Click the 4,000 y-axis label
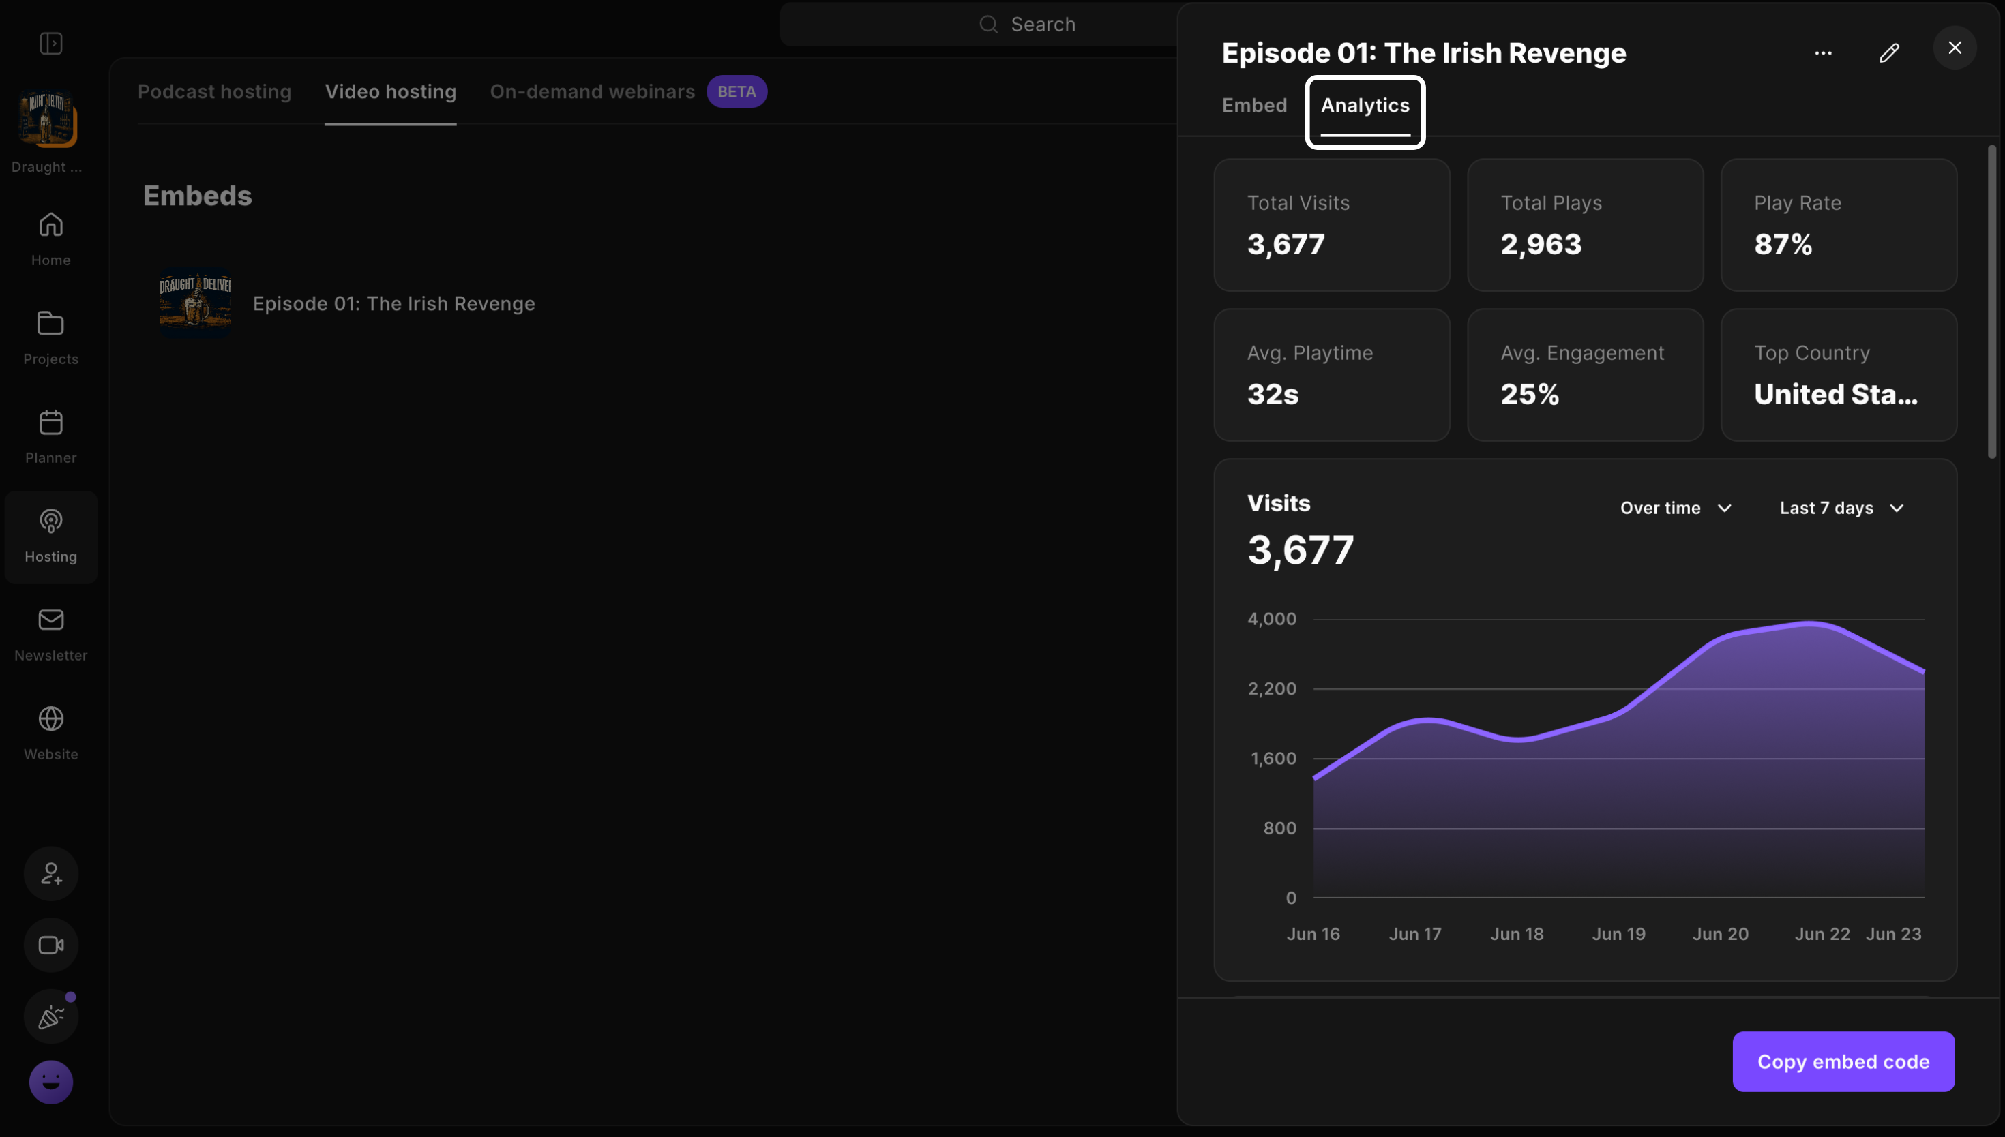The height and width of the screenshot is (1137, 2005). tap(1272, 619)
